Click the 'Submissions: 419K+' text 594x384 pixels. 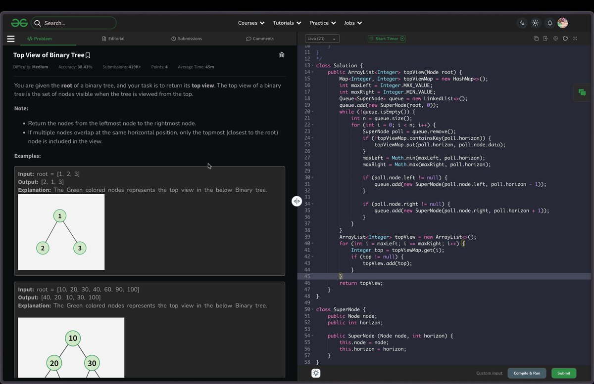[x=122, y=67]
